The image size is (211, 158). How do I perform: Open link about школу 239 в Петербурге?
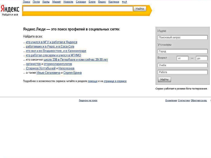pos(76,60)
